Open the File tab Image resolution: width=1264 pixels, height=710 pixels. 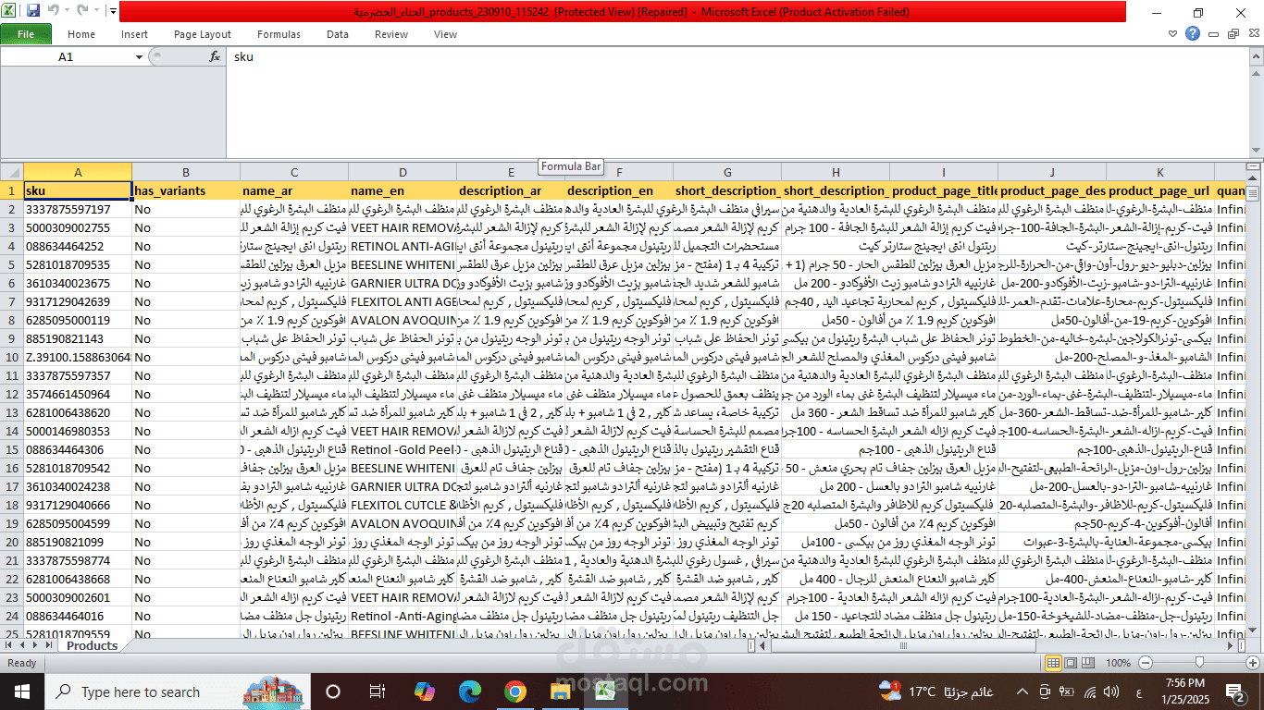[x=26, y=34]
